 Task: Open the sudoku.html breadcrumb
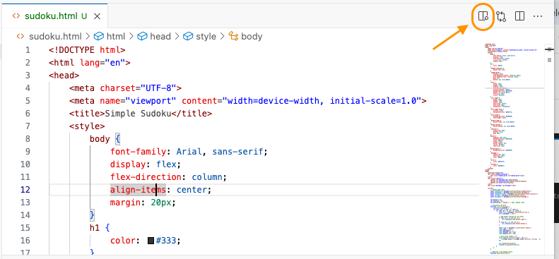tap(55, 36)
